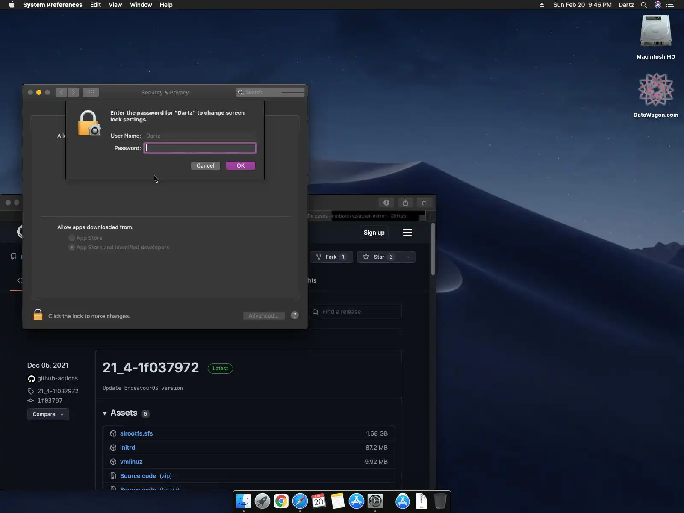Select the DataWagon.com desktop icon
The width and height of the screenshot is (684, 513).
(x=656, y=95)
